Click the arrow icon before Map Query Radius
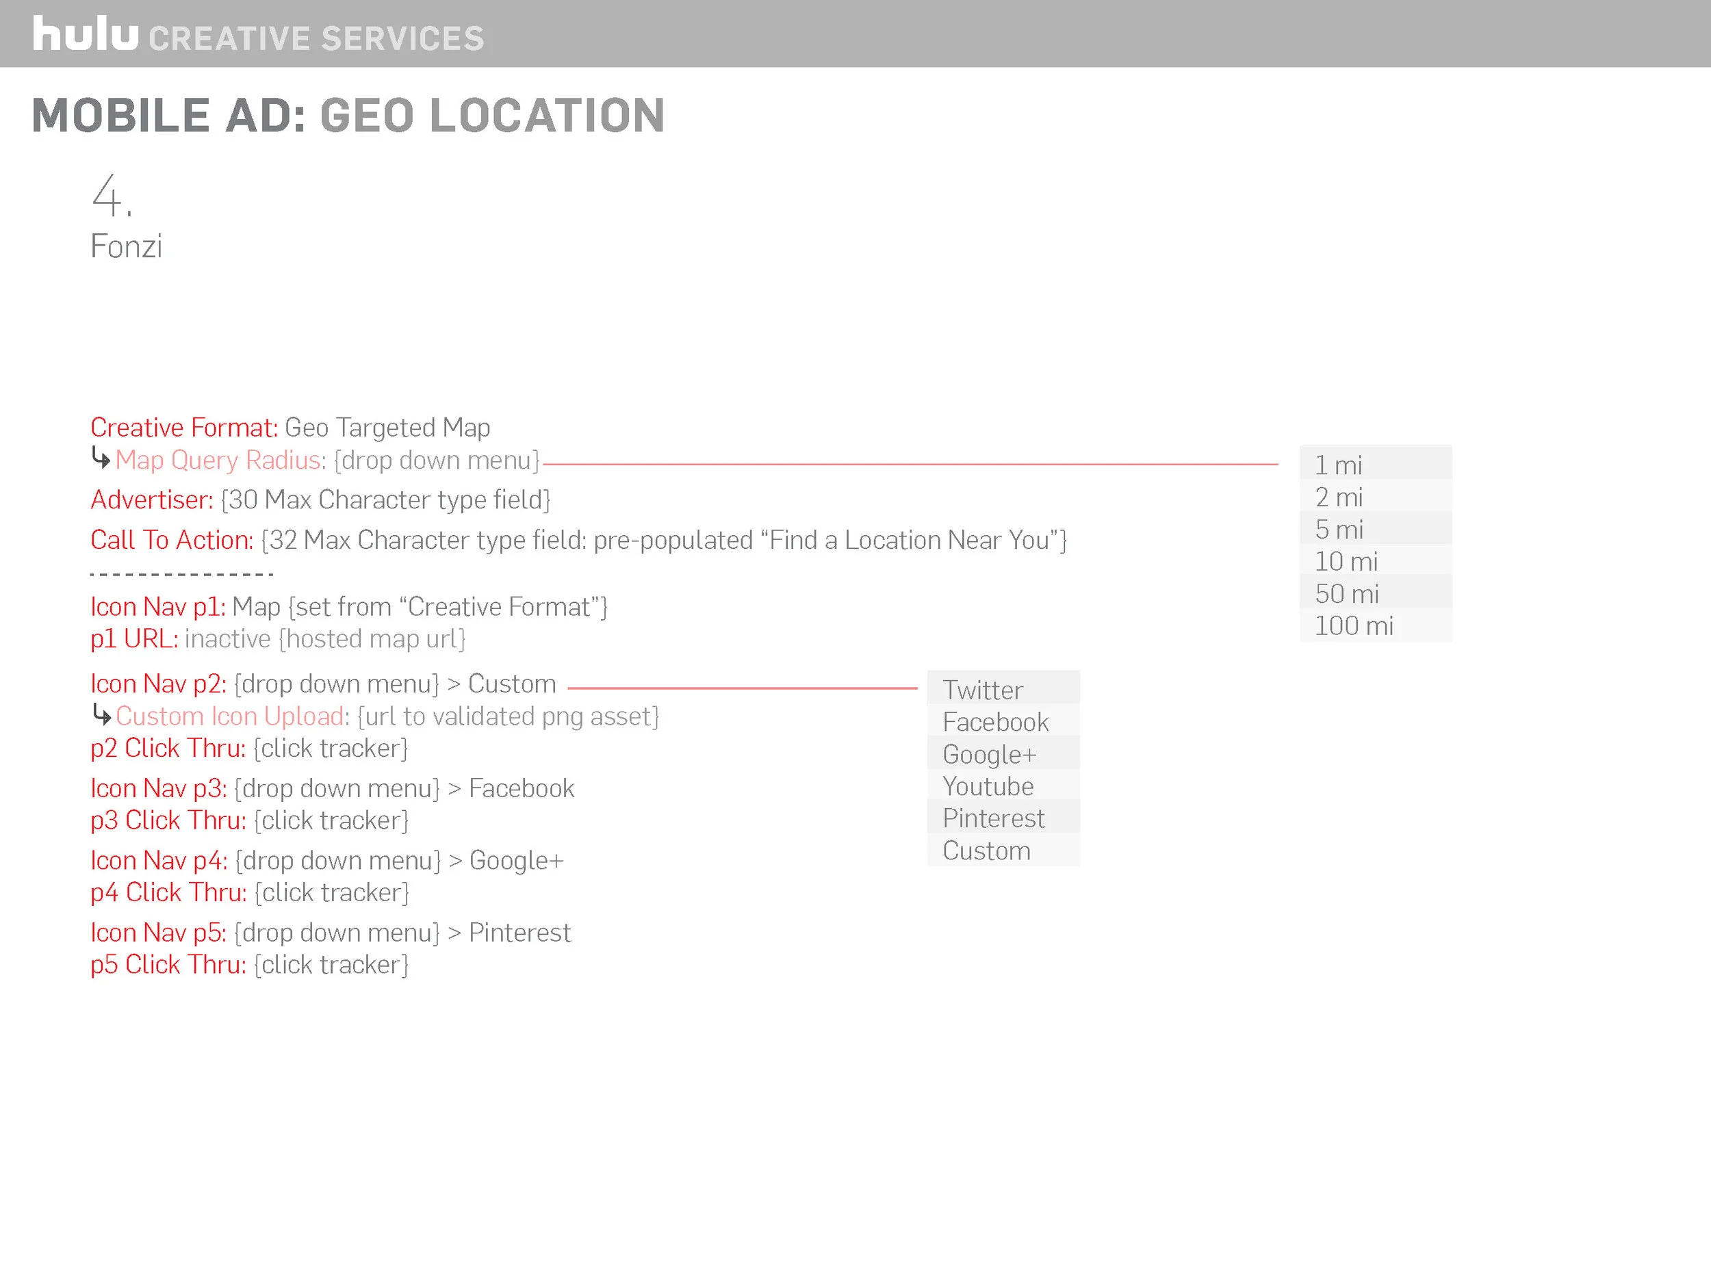The image size is (1711, 1283). (x=101, y=458)
